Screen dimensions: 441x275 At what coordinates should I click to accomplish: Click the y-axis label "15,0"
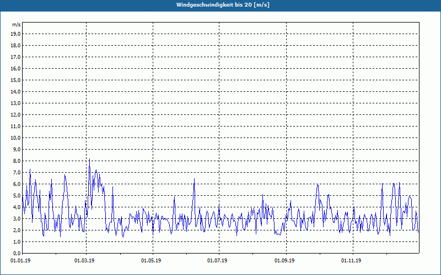[16, 80]
